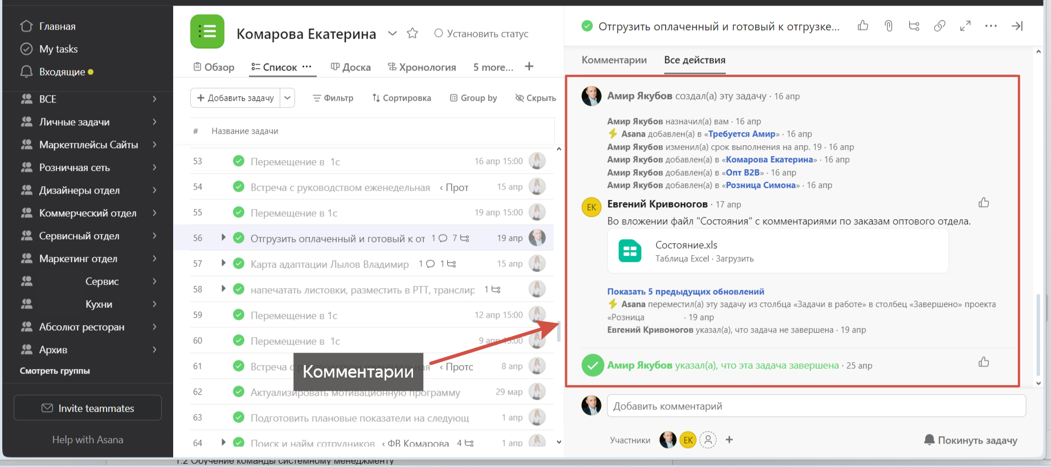Open comment count on task 56
The width and height of the screenshot is (1051, 467).
click(x=439, y=238)
